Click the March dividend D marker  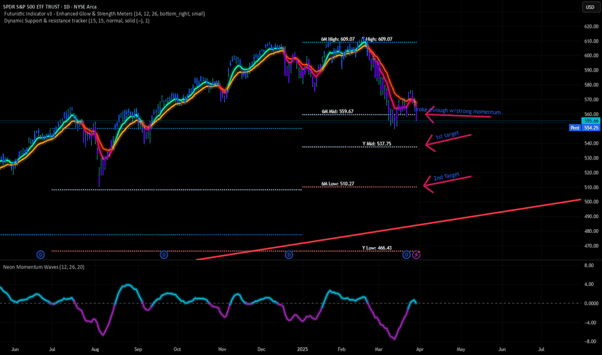(x=406, y=254)
